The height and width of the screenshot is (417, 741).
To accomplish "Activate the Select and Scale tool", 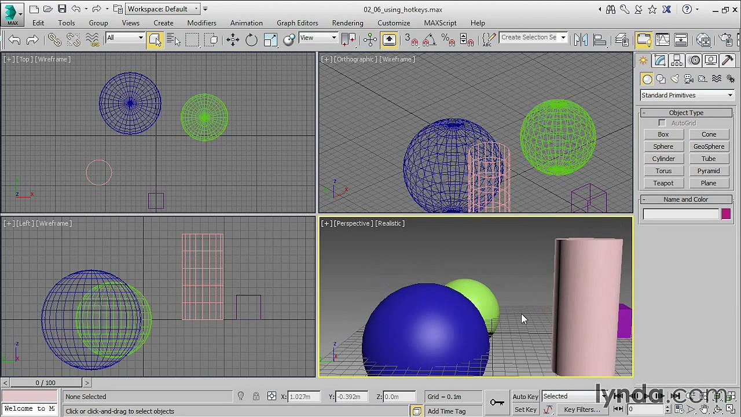I will [270, 39].
